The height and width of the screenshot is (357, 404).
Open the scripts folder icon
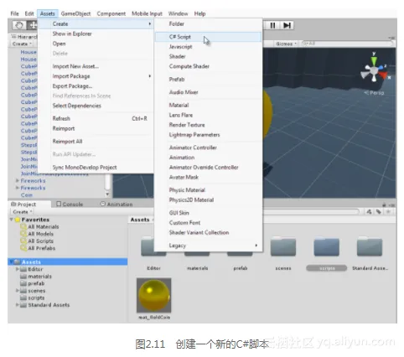pos(326,247)
